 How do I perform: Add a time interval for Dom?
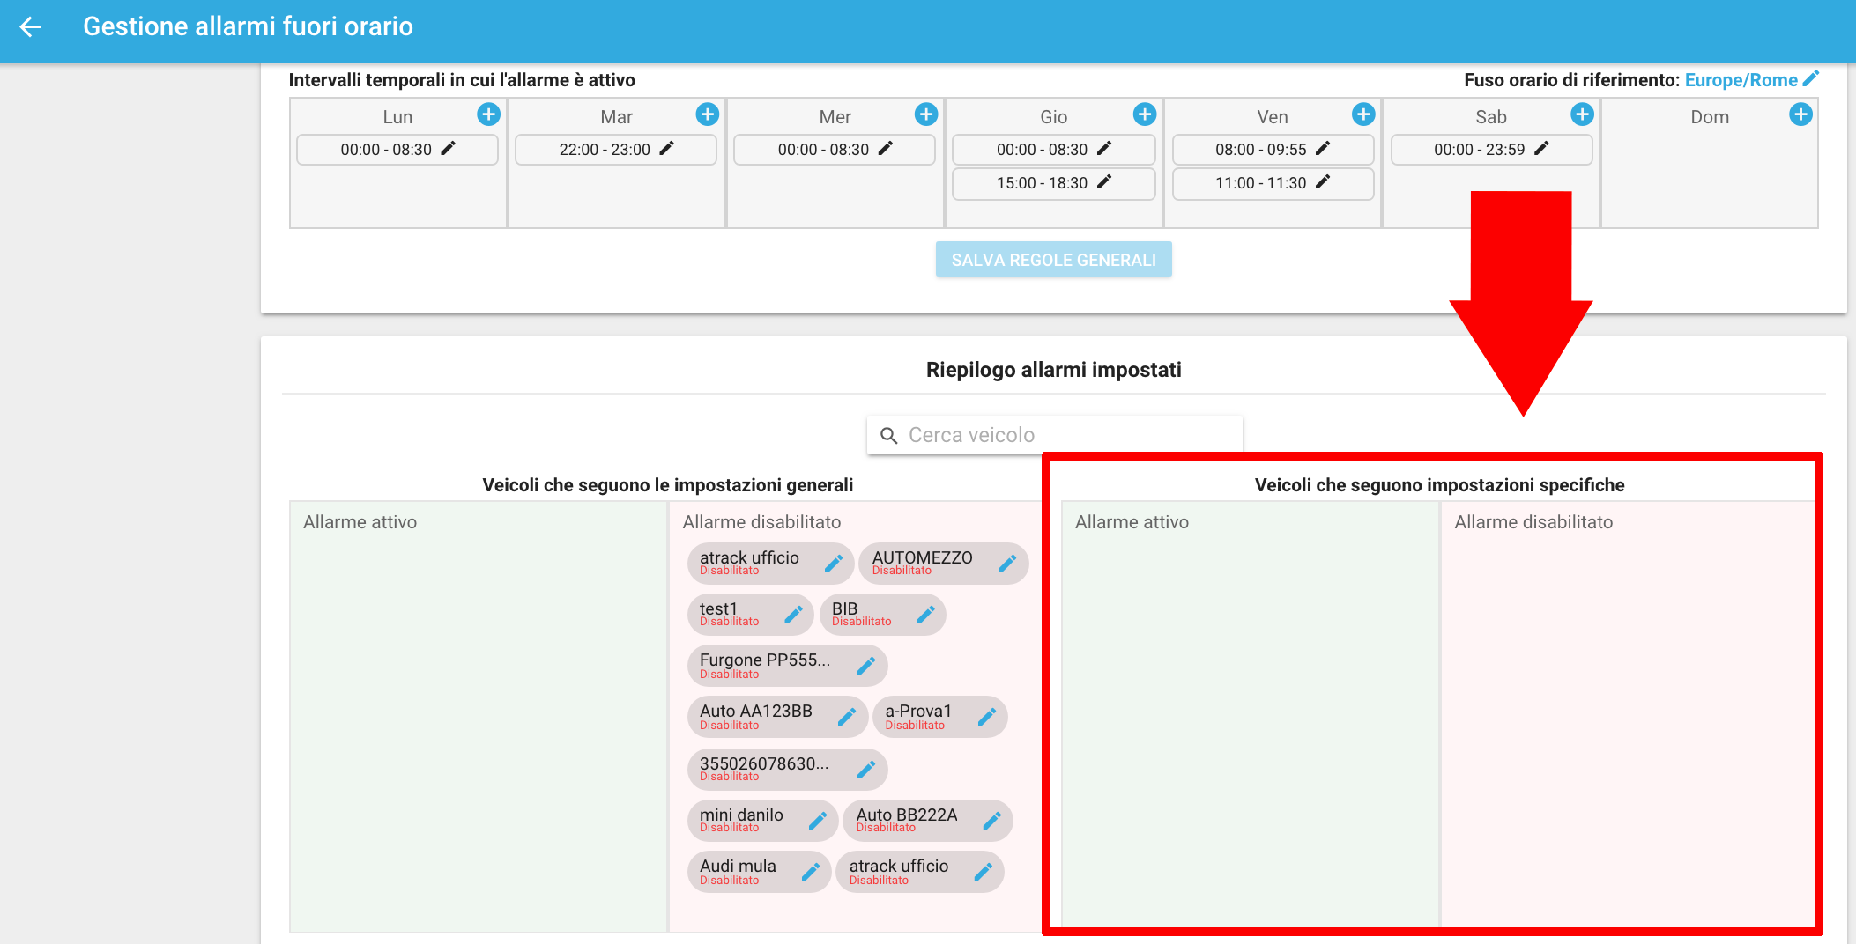coord(1800,114)
